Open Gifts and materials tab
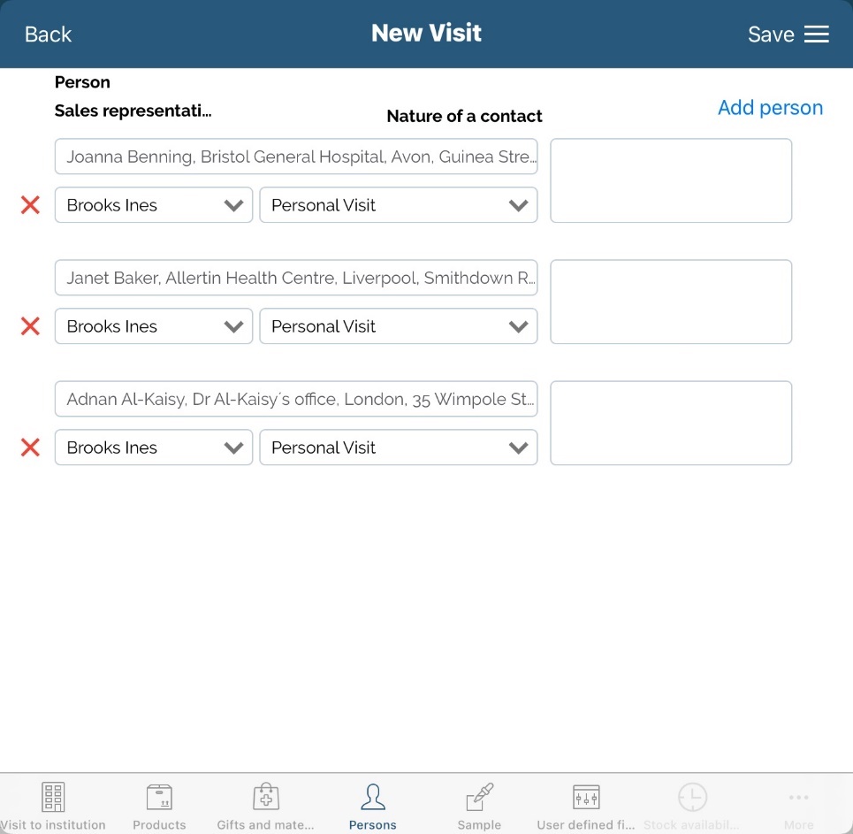Viewport: 853px width, 834px height. point(265,806)
